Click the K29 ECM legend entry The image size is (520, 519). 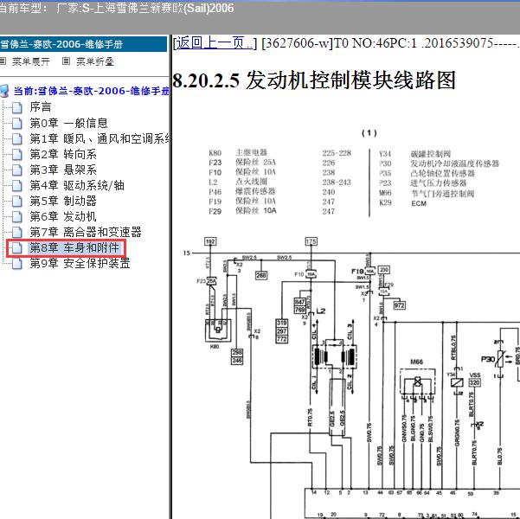tap(403, 203)
